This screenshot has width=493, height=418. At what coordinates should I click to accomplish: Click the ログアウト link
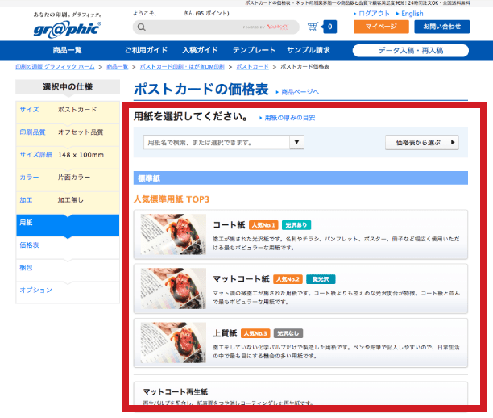tap(374, 14)
